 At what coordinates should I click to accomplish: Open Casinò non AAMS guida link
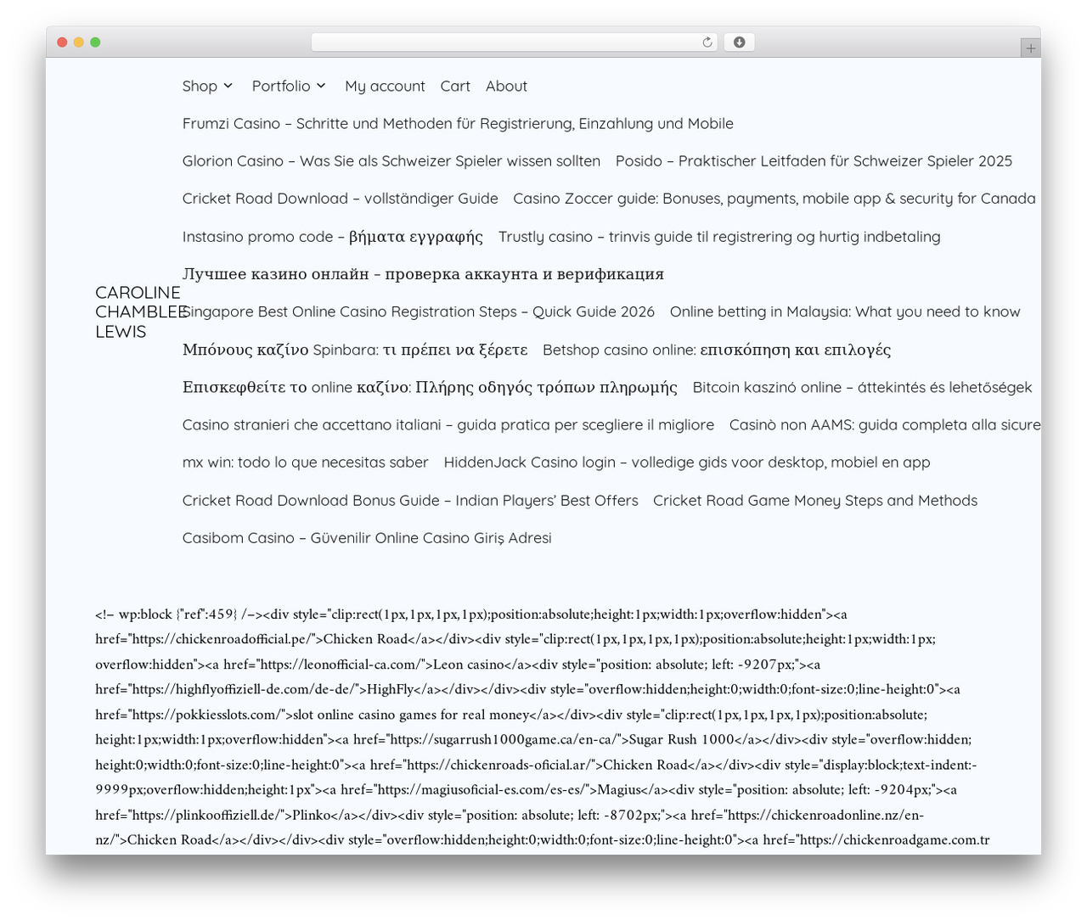tap(885, 425)
